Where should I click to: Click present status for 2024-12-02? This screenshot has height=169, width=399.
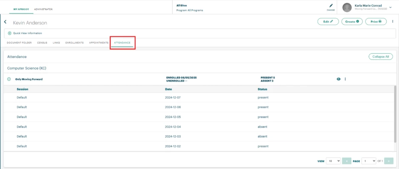click(x=263, y=146)
